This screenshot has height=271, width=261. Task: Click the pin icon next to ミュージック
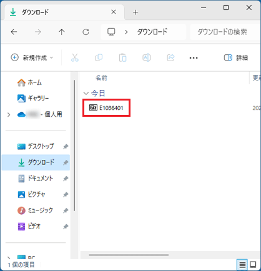(x=66, y=210)
